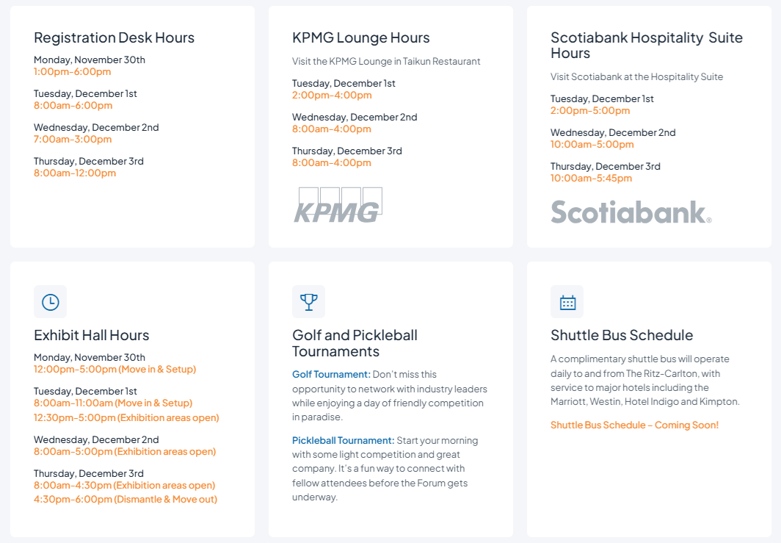
Task: Click the 10:00am–5:45pm Scotiabank suite time
Action: tap(591, 179)
